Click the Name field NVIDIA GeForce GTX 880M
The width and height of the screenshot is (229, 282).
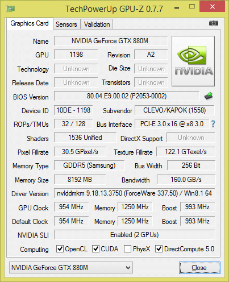pyautogui.click(x=111, y=41)
